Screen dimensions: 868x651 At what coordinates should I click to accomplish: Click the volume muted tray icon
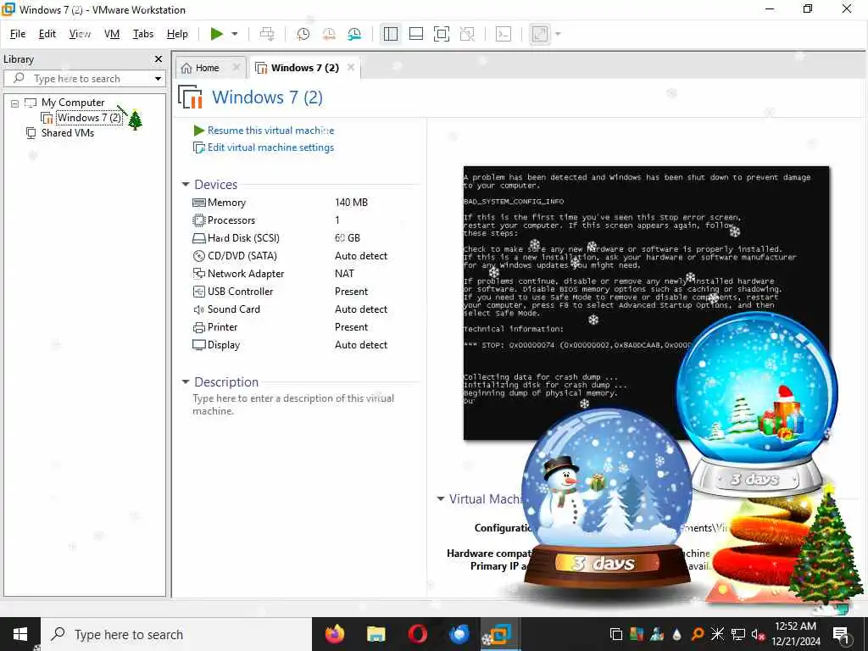click(756, 634)
